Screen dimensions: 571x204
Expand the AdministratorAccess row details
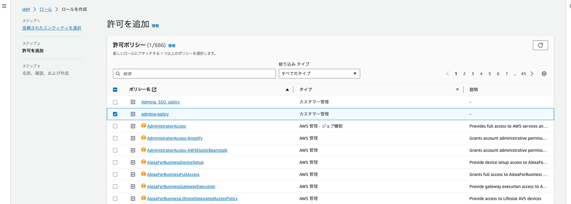(x=133, y=126)
